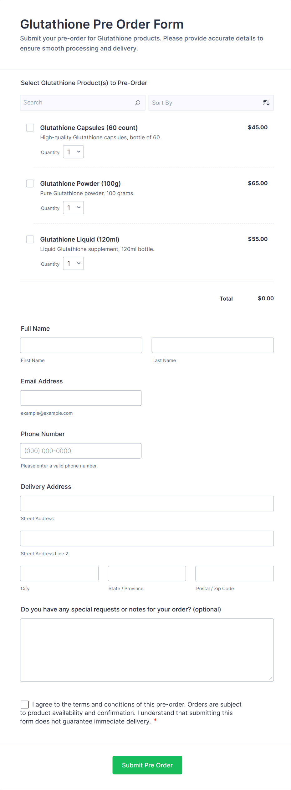Tick the Glutathione Liquid (120ml) checkbox
Image resolution: width=291 pixels, height=790 pixels.
point(30,239)
